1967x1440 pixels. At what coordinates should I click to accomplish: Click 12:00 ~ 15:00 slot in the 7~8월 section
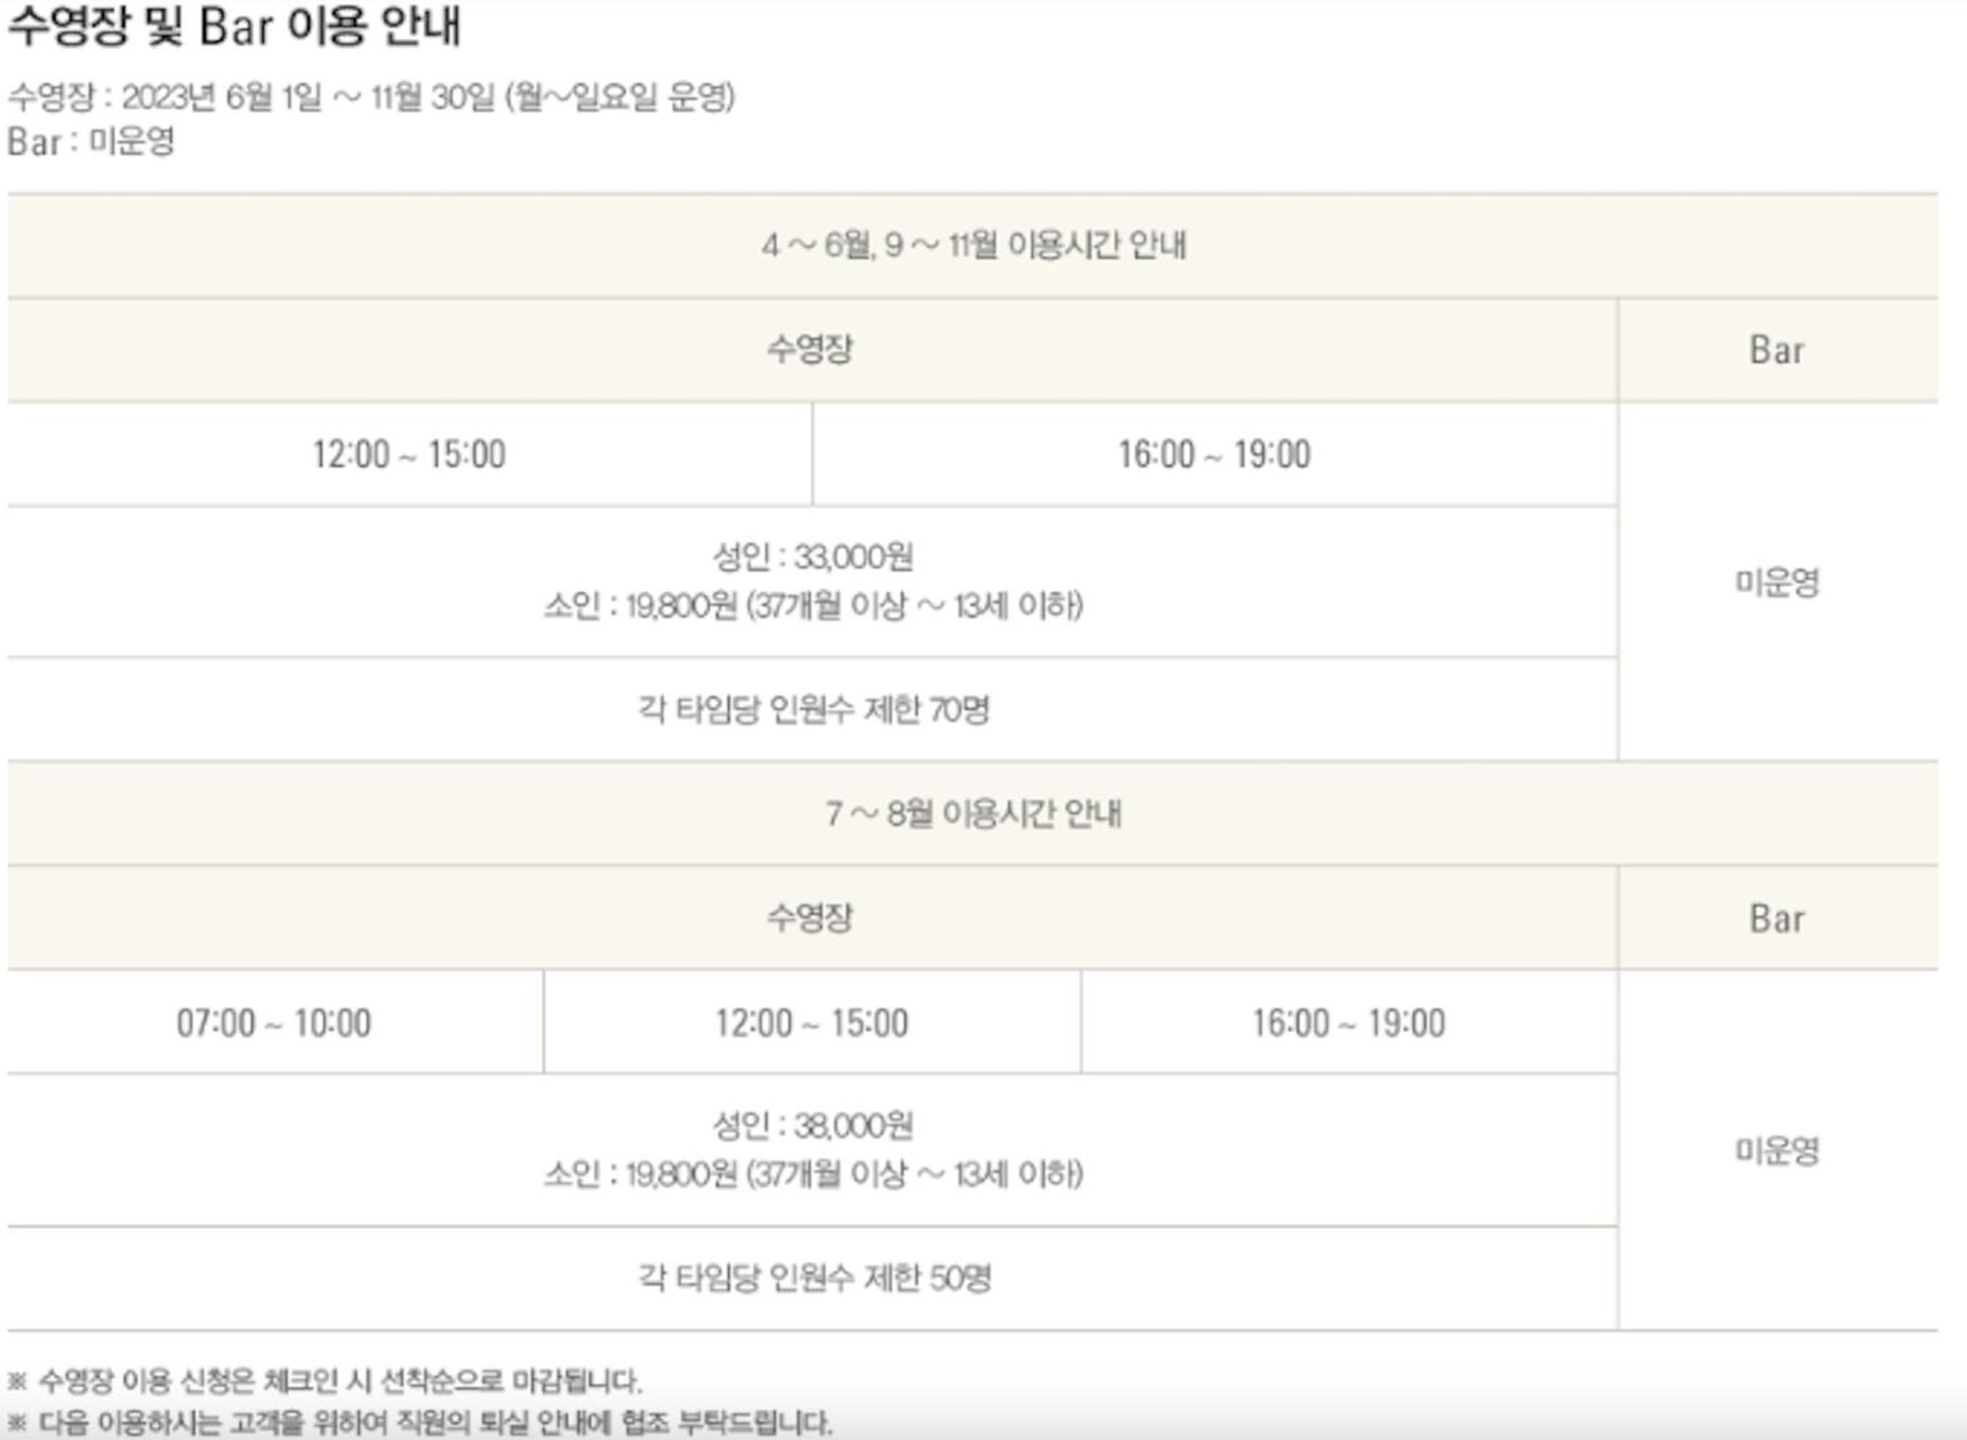[x=811, y=1024]
